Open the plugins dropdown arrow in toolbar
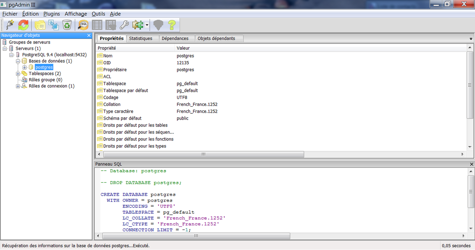The height and width of the screenshot is (250, 475). (147, 25)
